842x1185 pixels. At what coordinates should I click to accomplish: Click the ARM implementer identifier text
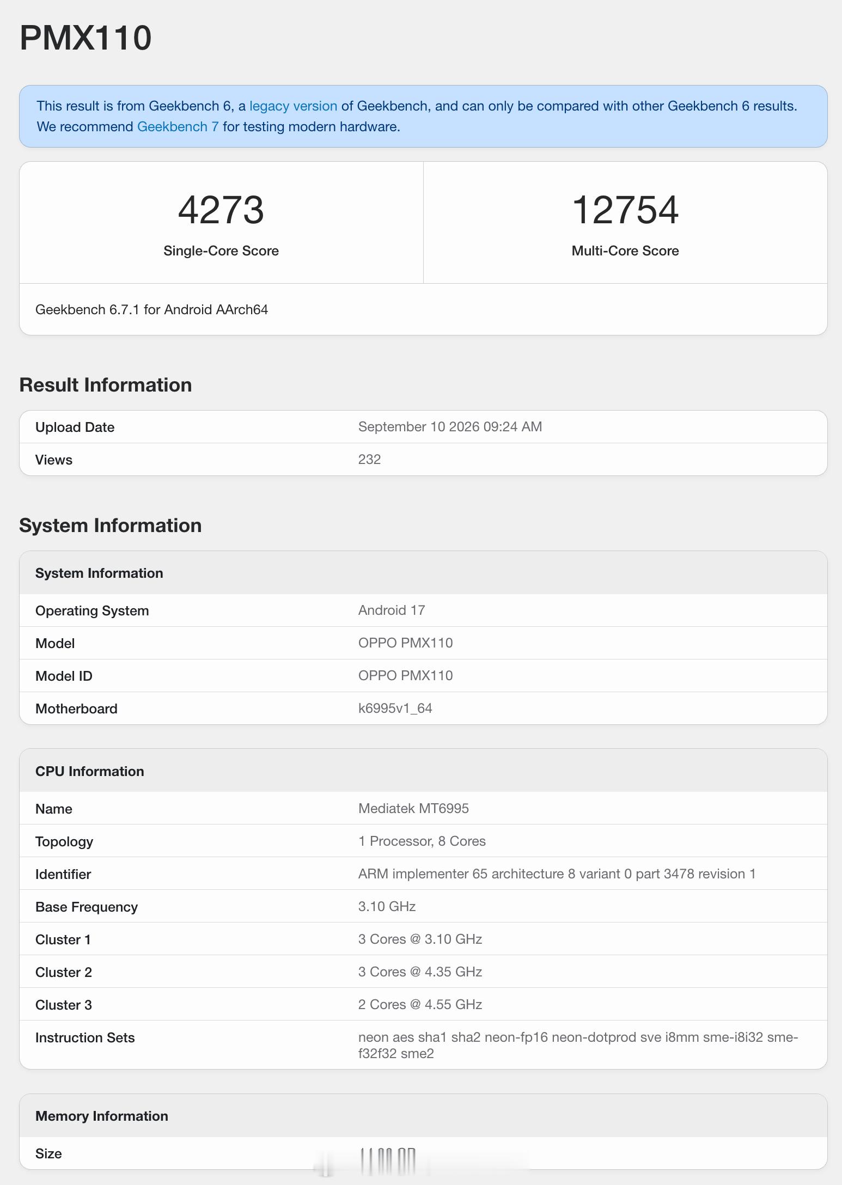(x=557, y=874)
